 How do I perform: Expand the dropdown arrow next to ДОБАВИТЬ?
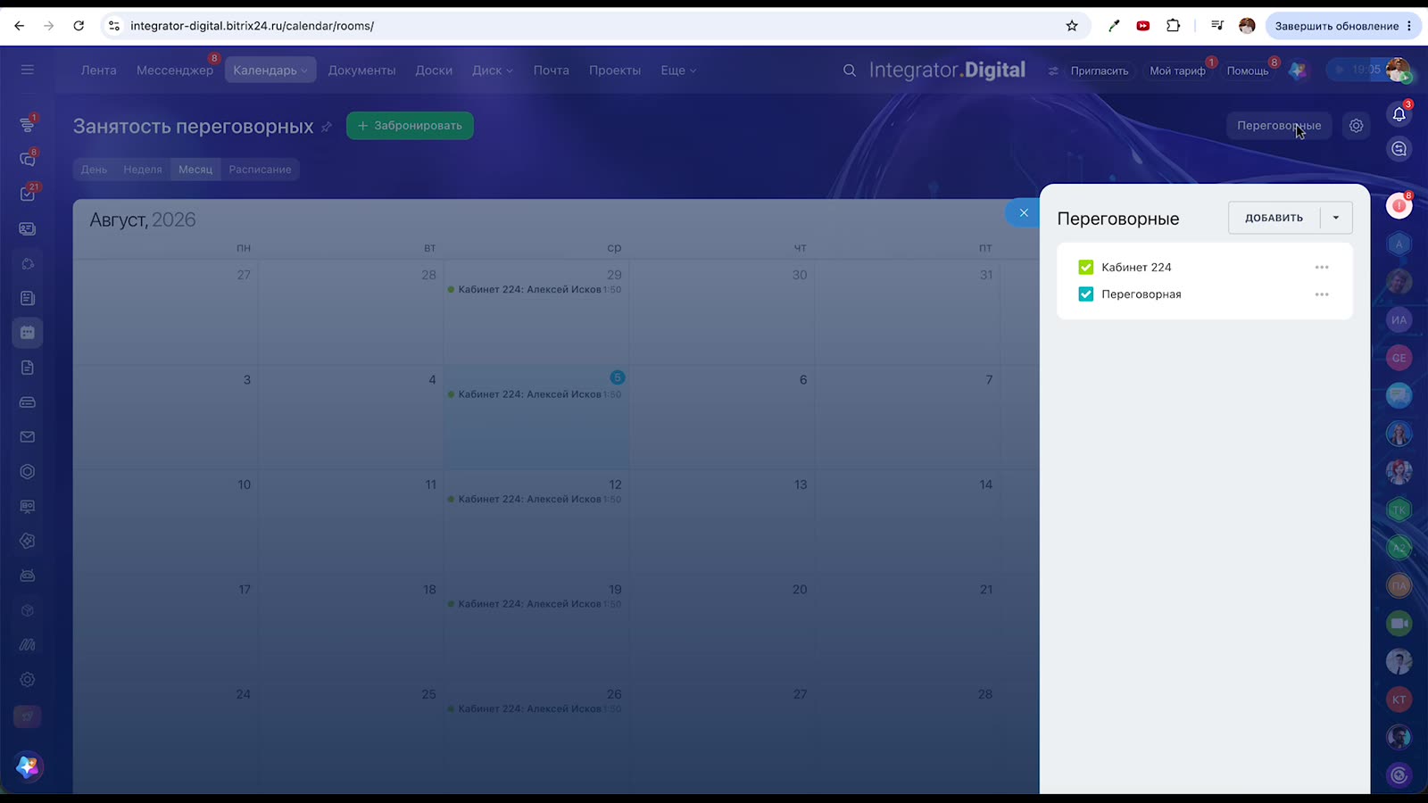[x=1336, y=218]
